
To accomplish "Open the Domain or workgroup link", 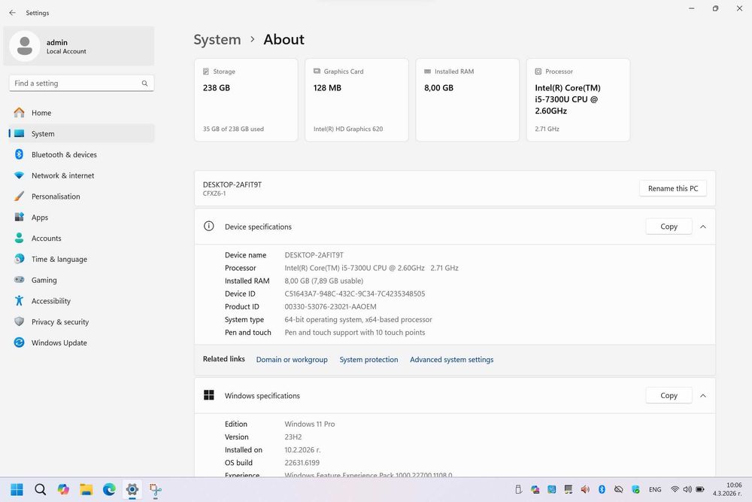I will [x=292, y=360].
